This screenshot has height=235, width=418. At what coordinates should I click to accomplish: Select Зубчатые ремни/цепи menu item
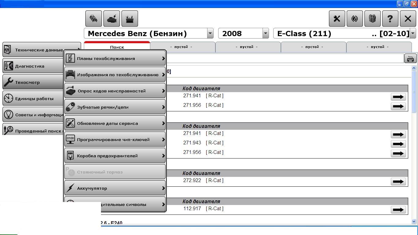(x=115, y=107)
